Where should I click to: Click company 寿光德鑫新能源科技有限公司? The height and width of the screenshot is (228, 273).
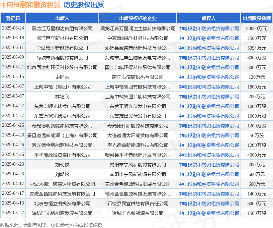coord(138,145)
